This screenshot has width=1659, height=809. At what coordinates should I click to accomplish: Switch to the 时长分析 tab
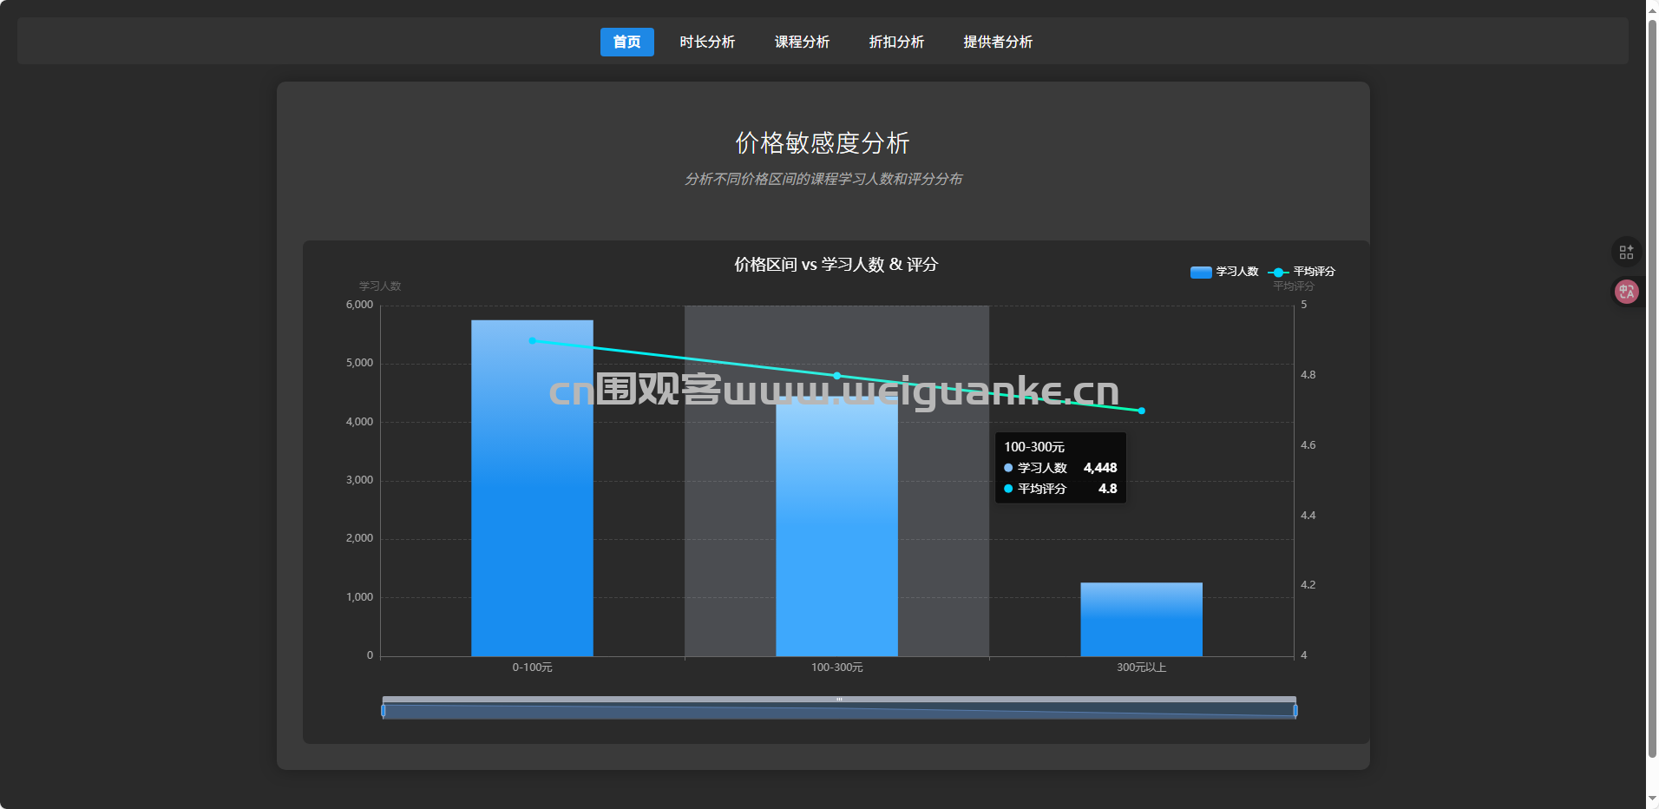707,42
